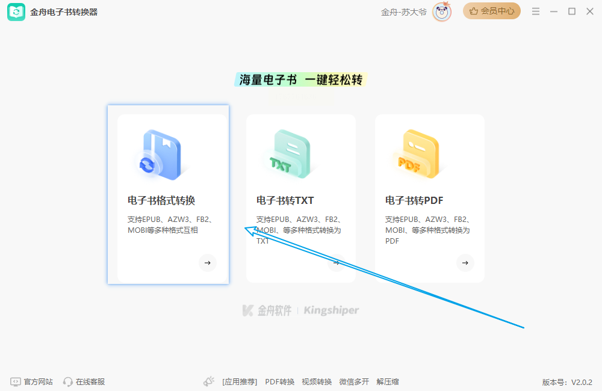Screen dimensions: 602x391
Task: Click the 海量电子书 一键轻松转 banner
Action: 300,80
